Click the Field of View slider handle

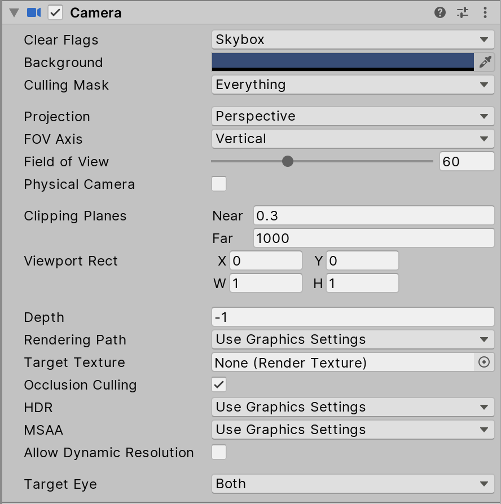pyautogui.click(x=288, y=161)
